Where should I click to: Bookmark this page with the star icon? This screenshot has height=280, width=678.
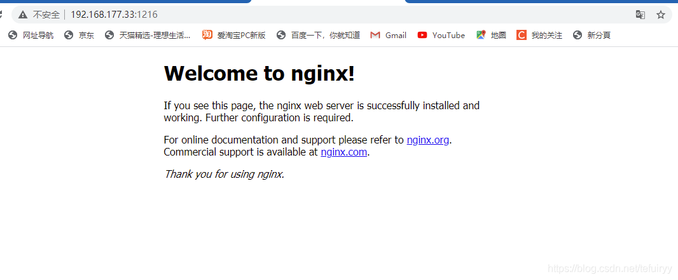tap(661, 15)
